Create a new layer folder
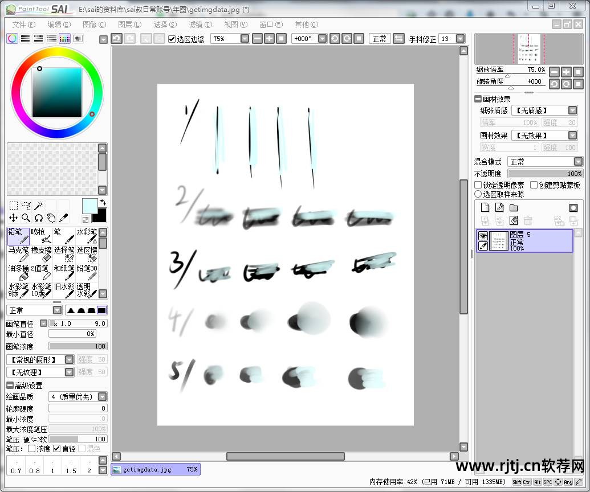This screenshot has height=492, width=590. (514, 208)
